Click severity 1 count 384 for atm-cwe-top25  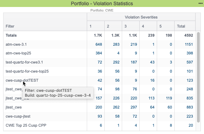click(99, 53)
